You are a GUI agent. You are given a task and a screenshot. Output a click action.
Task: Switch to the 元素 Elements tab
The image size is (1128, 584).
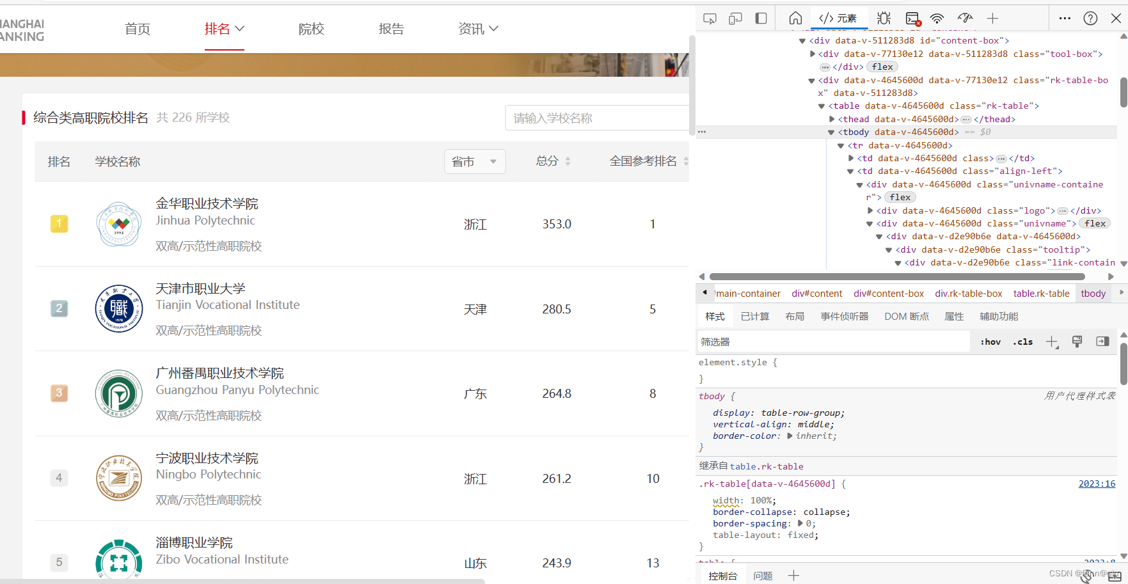point(838,19)
